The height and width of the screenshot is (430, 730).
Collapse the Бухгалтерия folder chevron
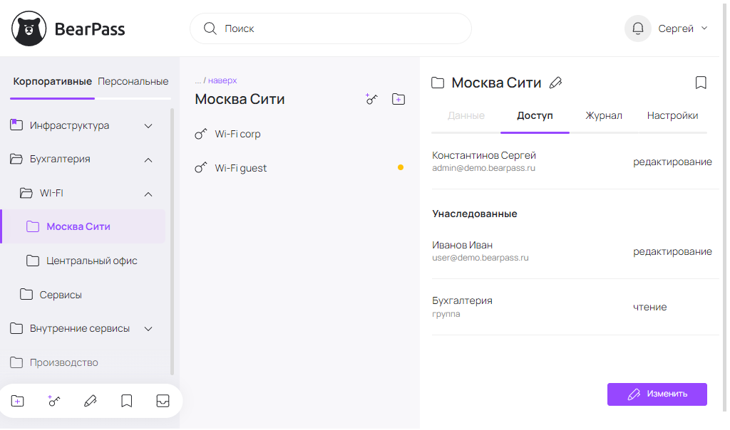coord(148,160)
